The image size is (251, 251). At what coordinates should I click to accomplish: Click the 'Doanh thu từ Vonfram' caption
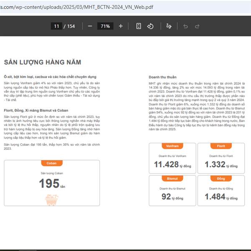(172, 156)
